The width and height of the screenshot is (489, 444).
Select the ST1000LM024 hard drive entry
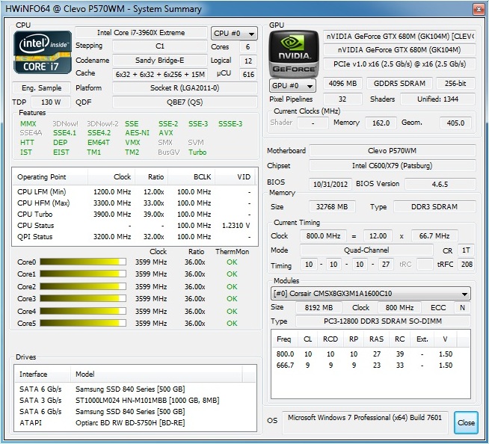coord(135,400)
